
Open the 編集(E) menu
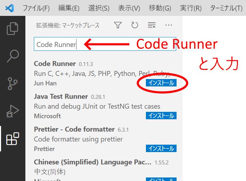pos(69,8)
